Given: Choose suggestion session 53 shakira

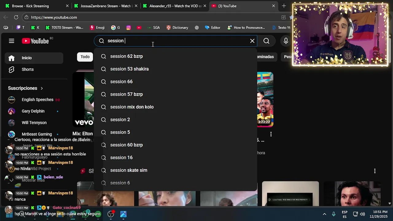Looking at the screenshot, I should (x=175, y=69).
